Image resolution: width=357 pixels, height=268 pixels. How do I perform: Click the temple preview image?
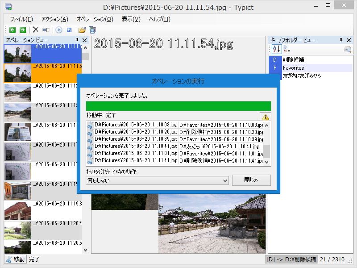pos(212,223)
